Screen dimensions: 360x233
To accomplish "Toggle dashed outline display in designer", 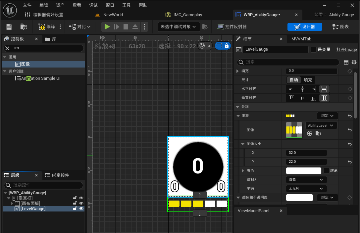I will pyautogui.click(x=219, y=46).
